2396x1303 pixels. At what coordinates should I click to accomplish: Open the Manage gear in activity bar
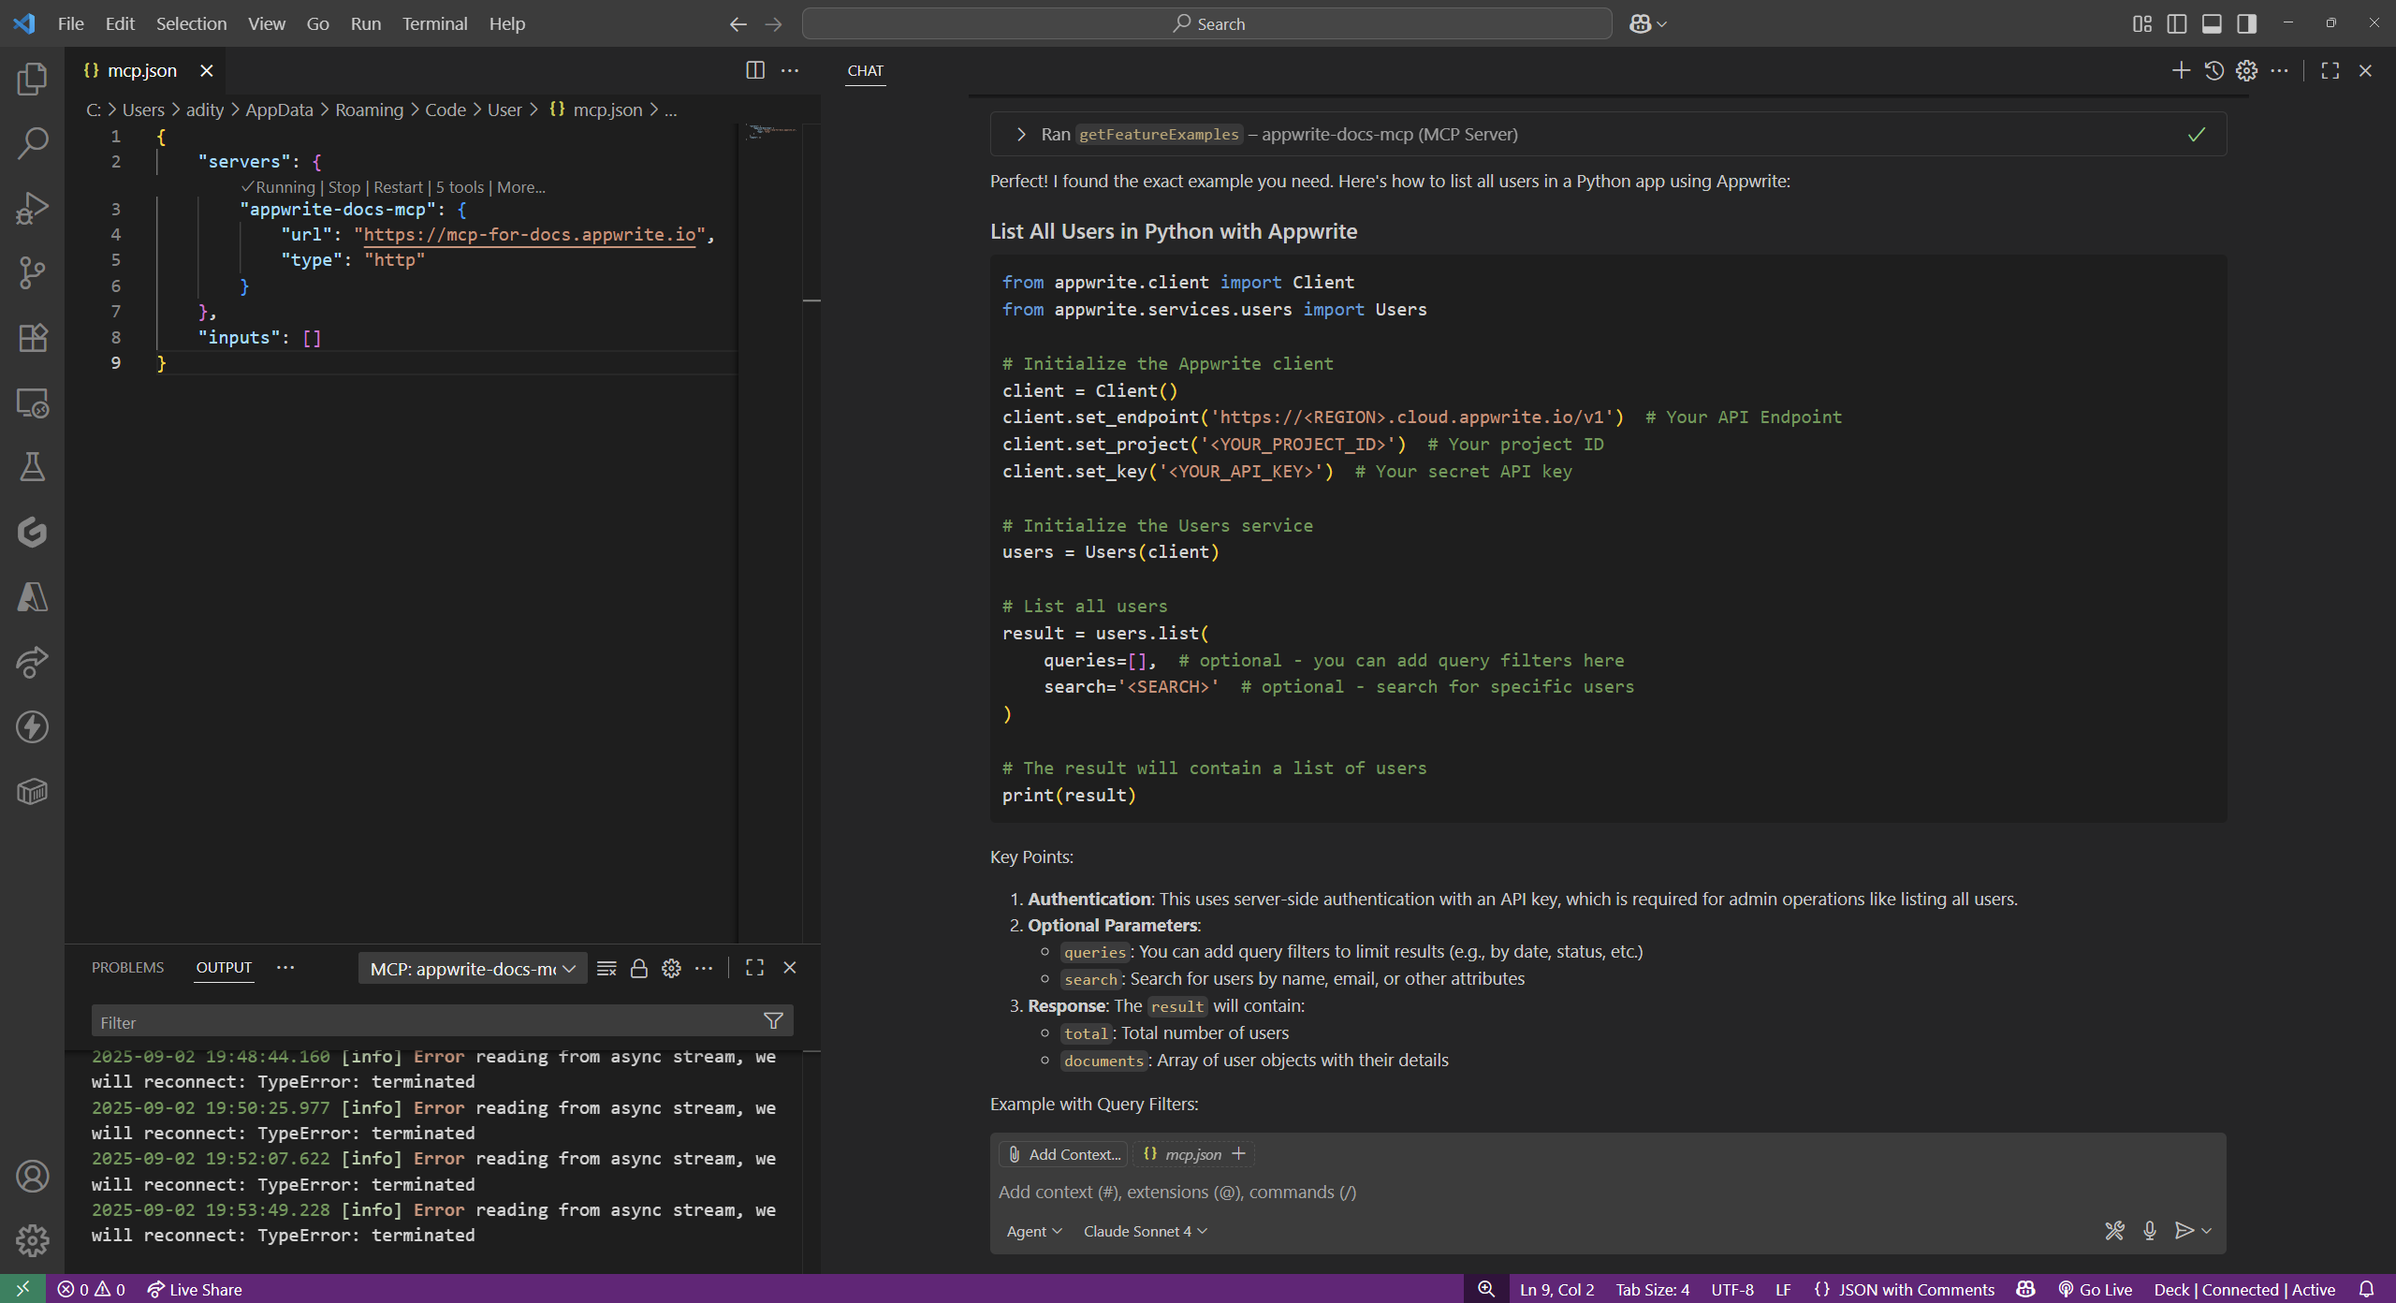point(33,1240)
